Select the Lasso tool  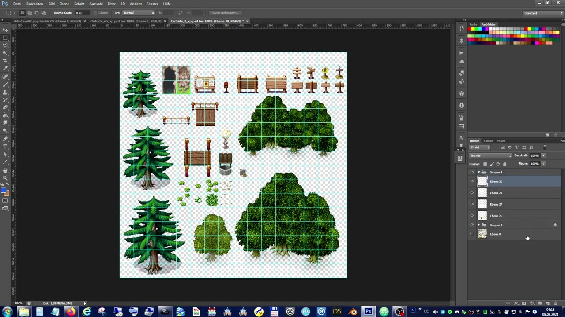pos(5,45)
